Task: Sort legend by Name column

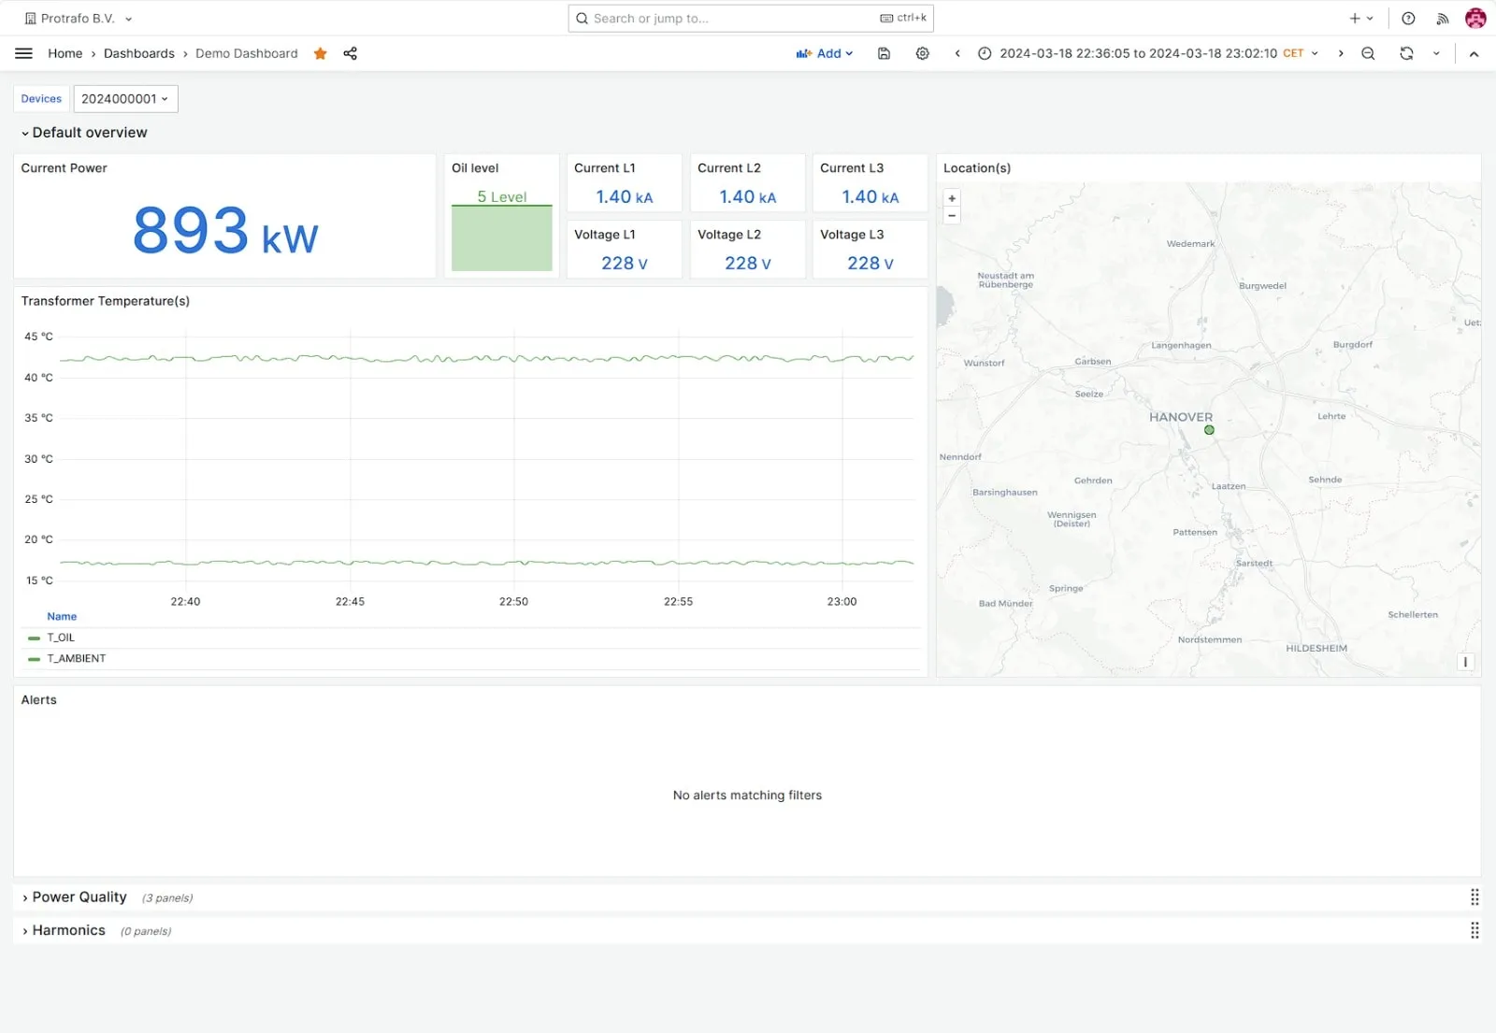Action: point(62,616)
